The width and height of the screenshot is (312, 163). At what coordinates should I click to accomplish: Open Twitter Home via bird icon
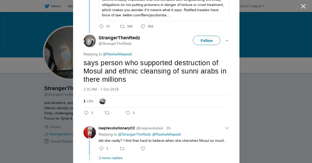pos(47,6)
